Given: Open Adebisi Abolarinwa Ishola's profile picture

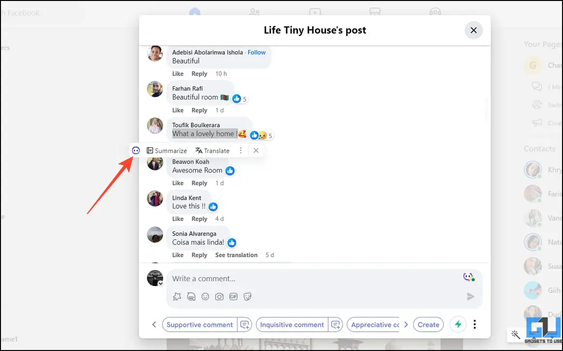Looking at the screenshot, I should 155,53.
